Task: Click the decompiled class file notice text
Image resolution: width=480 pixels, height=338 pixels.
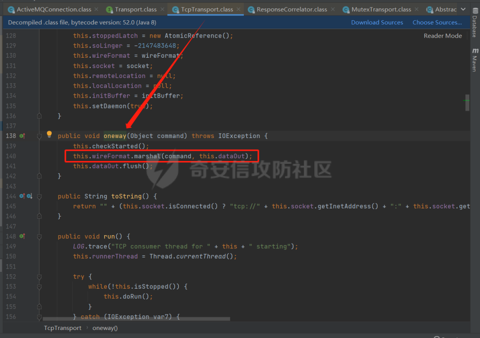Action: tap(82, 23)
